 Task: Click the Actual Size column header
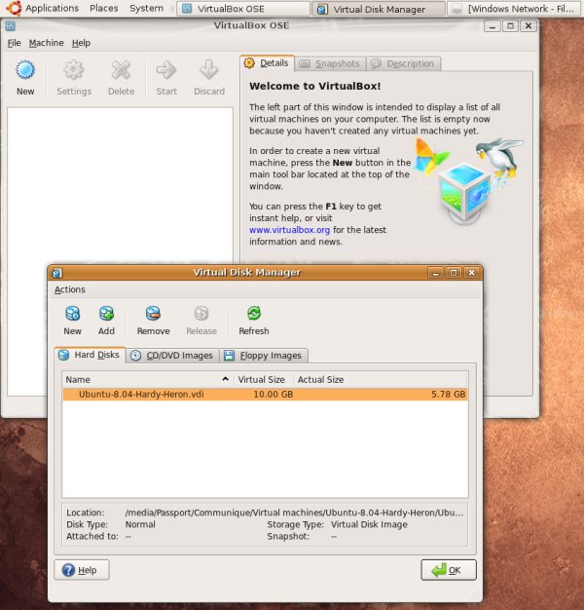point(381,380)
